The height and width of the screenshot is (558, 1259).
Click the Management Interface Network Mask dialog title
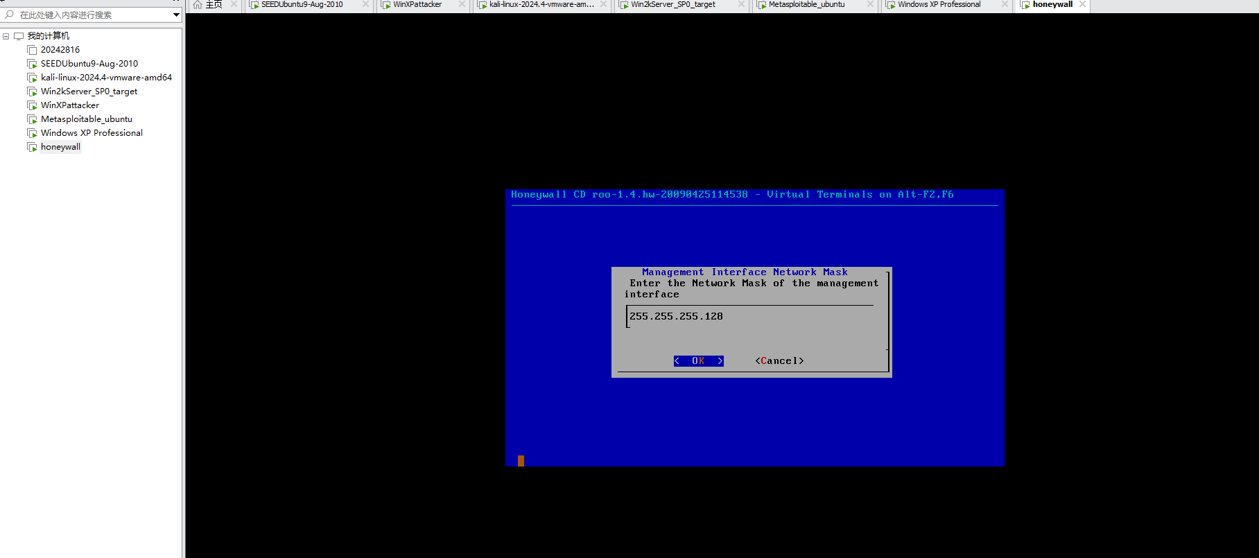[745, 272]
